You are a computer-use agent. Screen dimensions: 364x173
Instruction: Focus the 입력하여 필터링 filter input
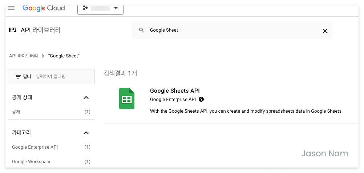click(50, 77)
